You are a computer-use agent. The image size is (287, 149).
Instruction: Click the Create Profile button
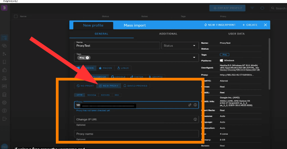227,8
